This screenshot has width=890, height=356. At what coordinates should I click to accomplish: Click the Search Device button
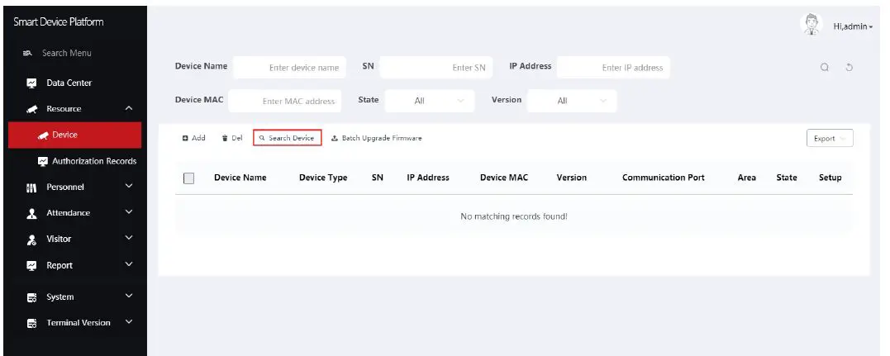pos(287,138)
